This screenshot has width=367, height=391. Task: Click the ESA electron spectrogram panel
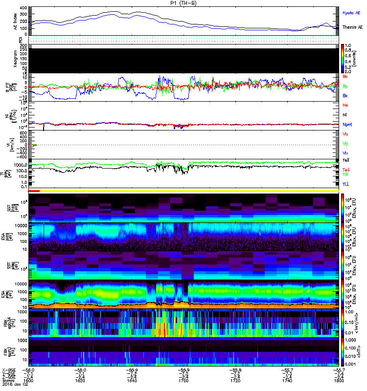click(183, 294)
